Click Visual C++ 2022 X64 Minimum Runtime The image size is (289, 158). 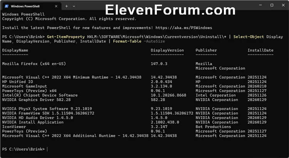pos(72,77)
